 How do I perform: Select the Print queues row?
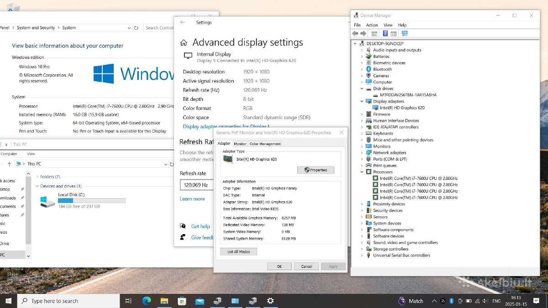coord(385,166)
